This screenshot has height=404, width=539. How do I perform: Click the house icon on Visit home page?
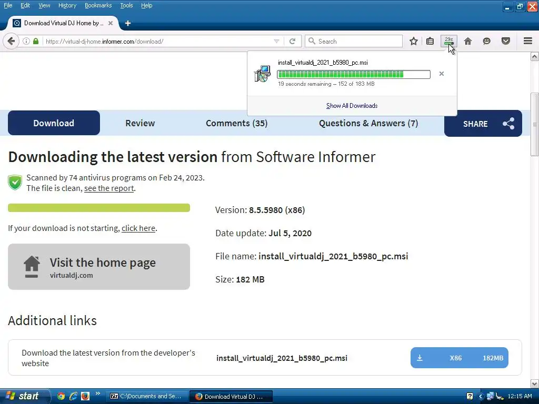(32, 267)
